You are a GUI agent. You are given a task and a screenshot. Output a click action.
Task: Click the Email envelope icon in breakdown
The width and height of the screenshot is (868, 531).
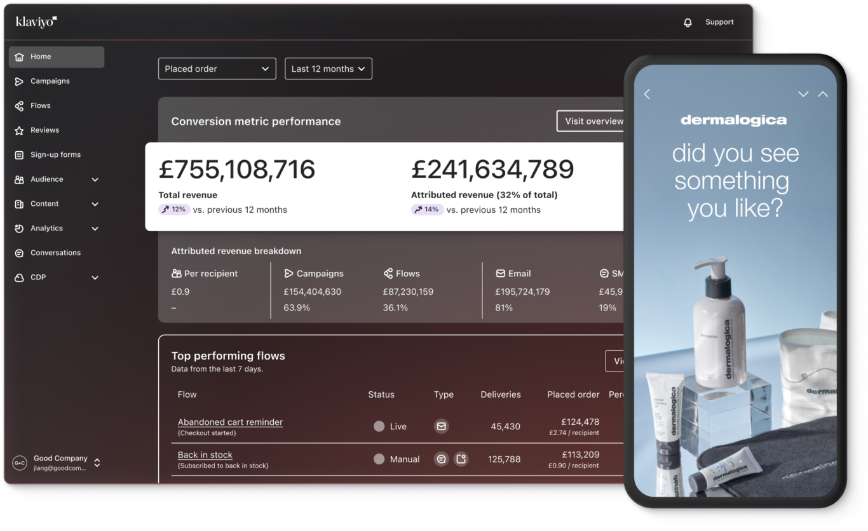[500, 274]
